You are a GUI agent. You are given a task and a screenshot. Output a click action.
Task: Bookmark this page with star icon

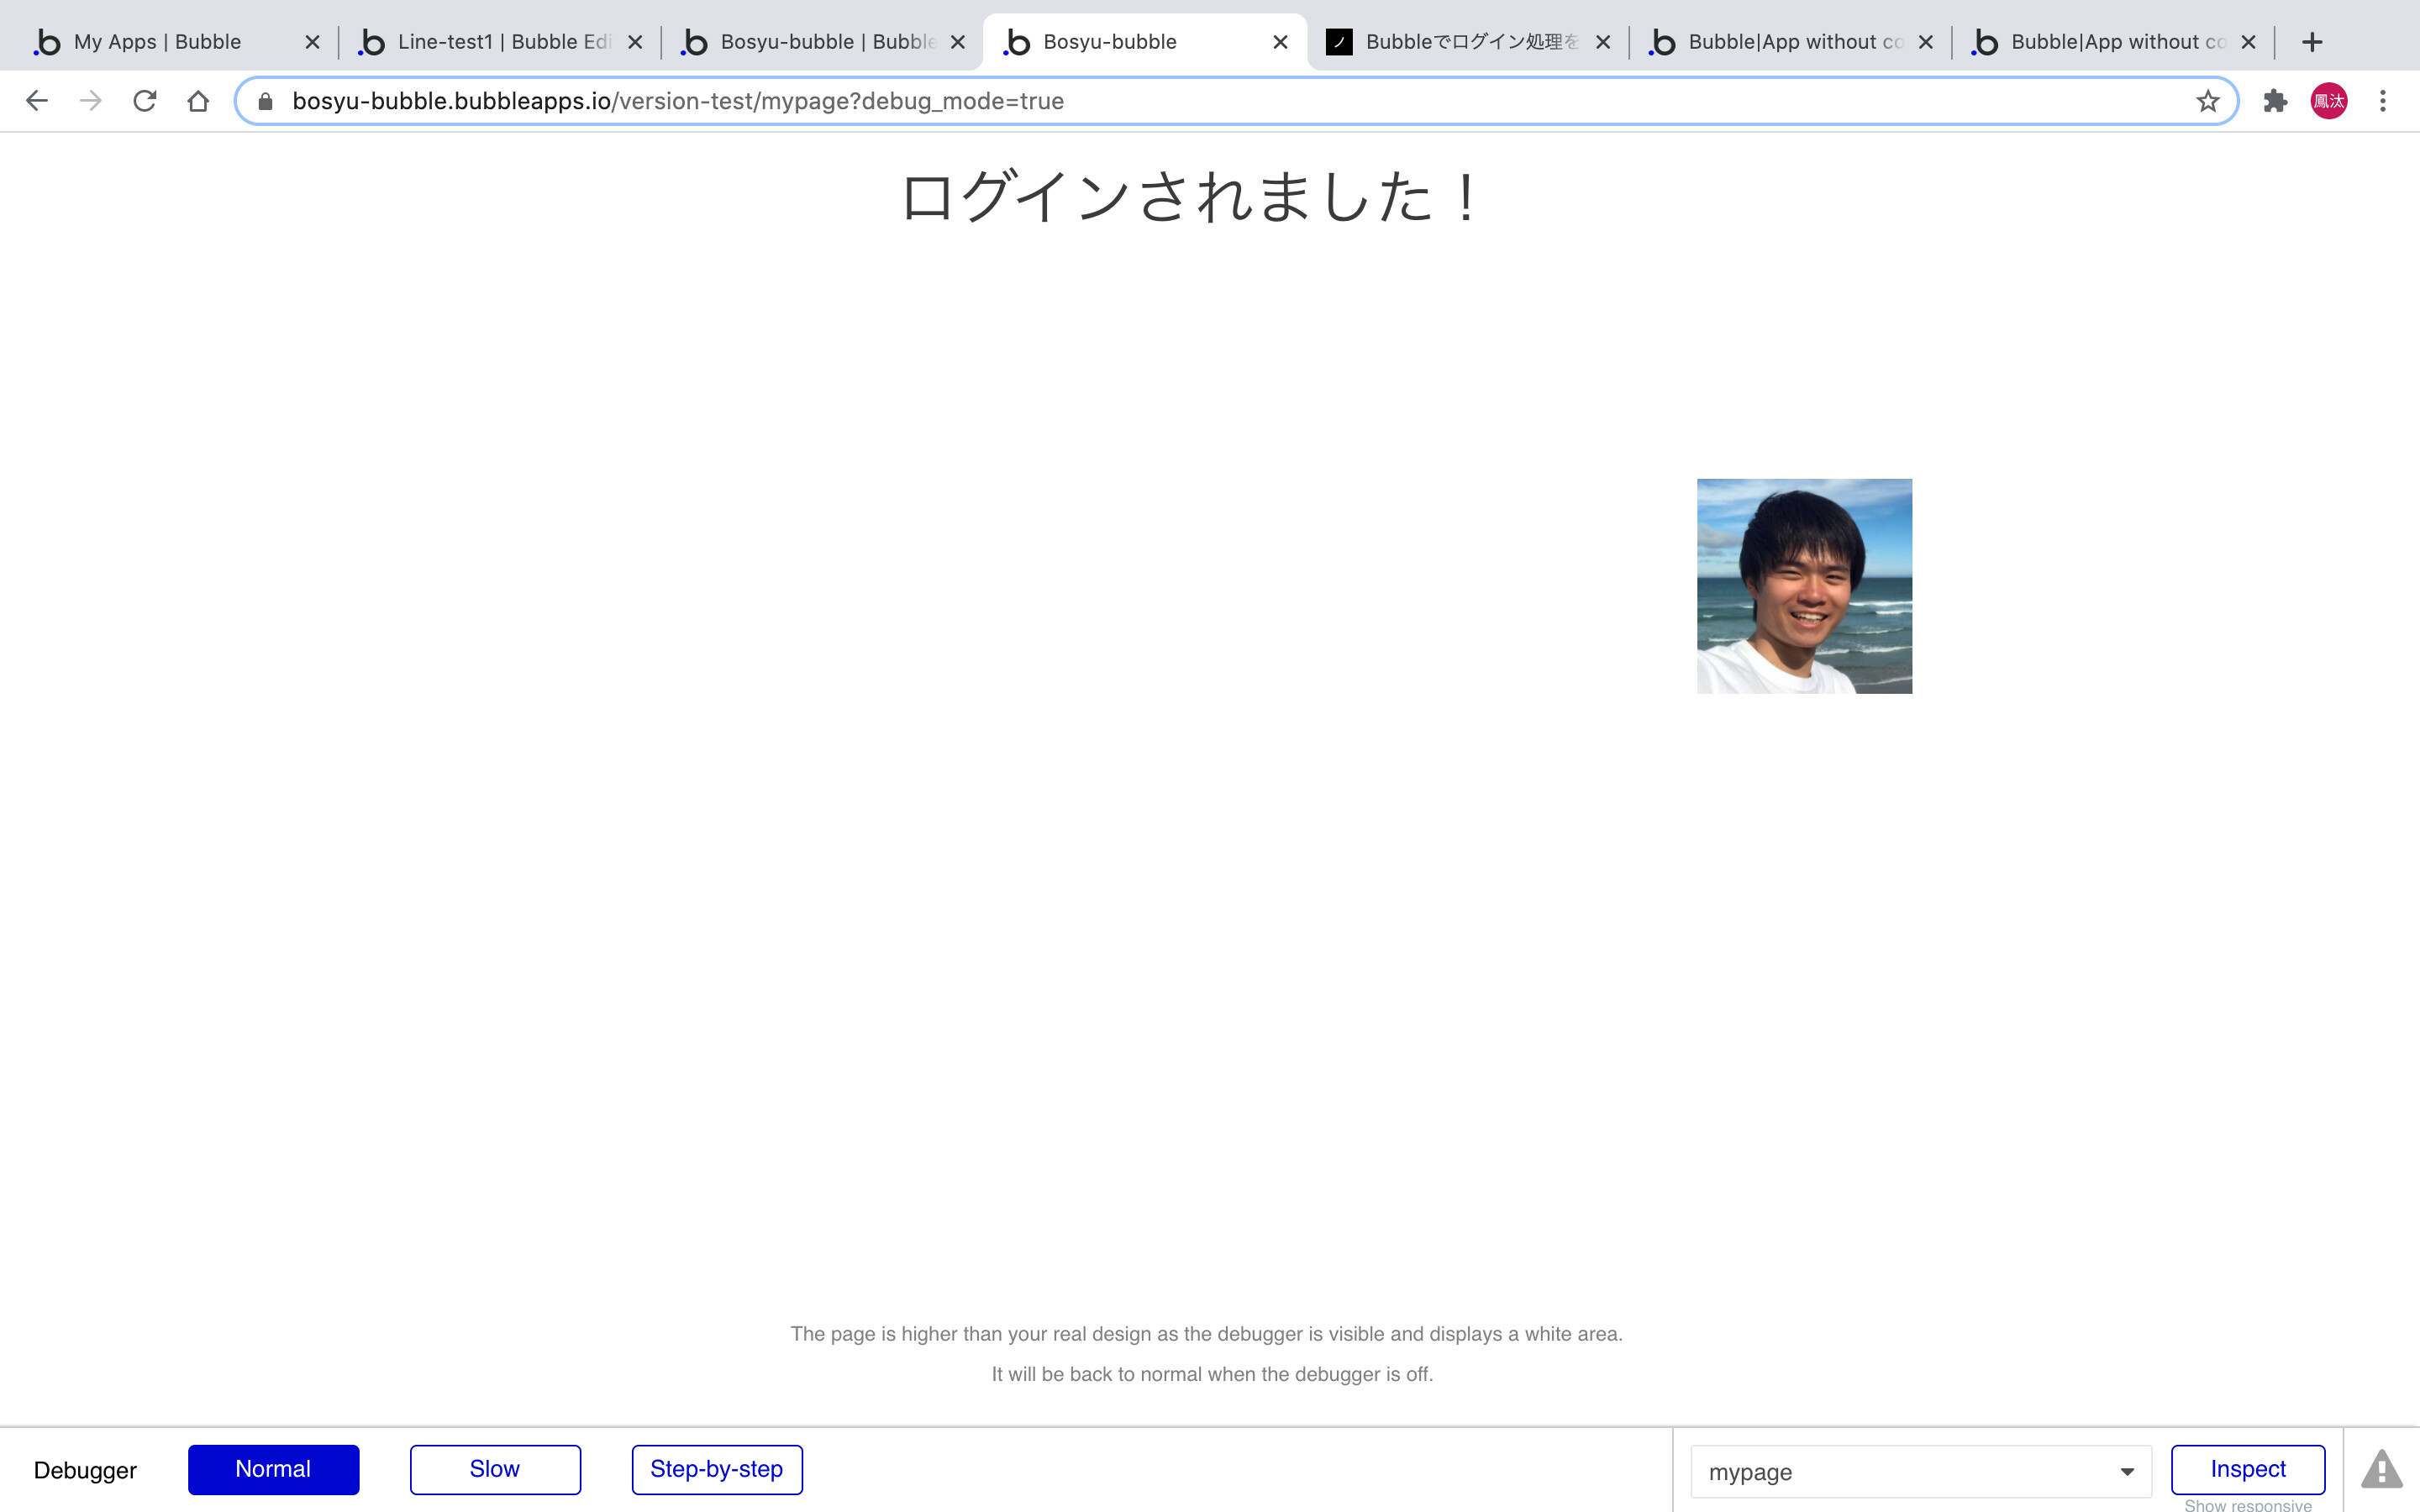point(2207,101)
